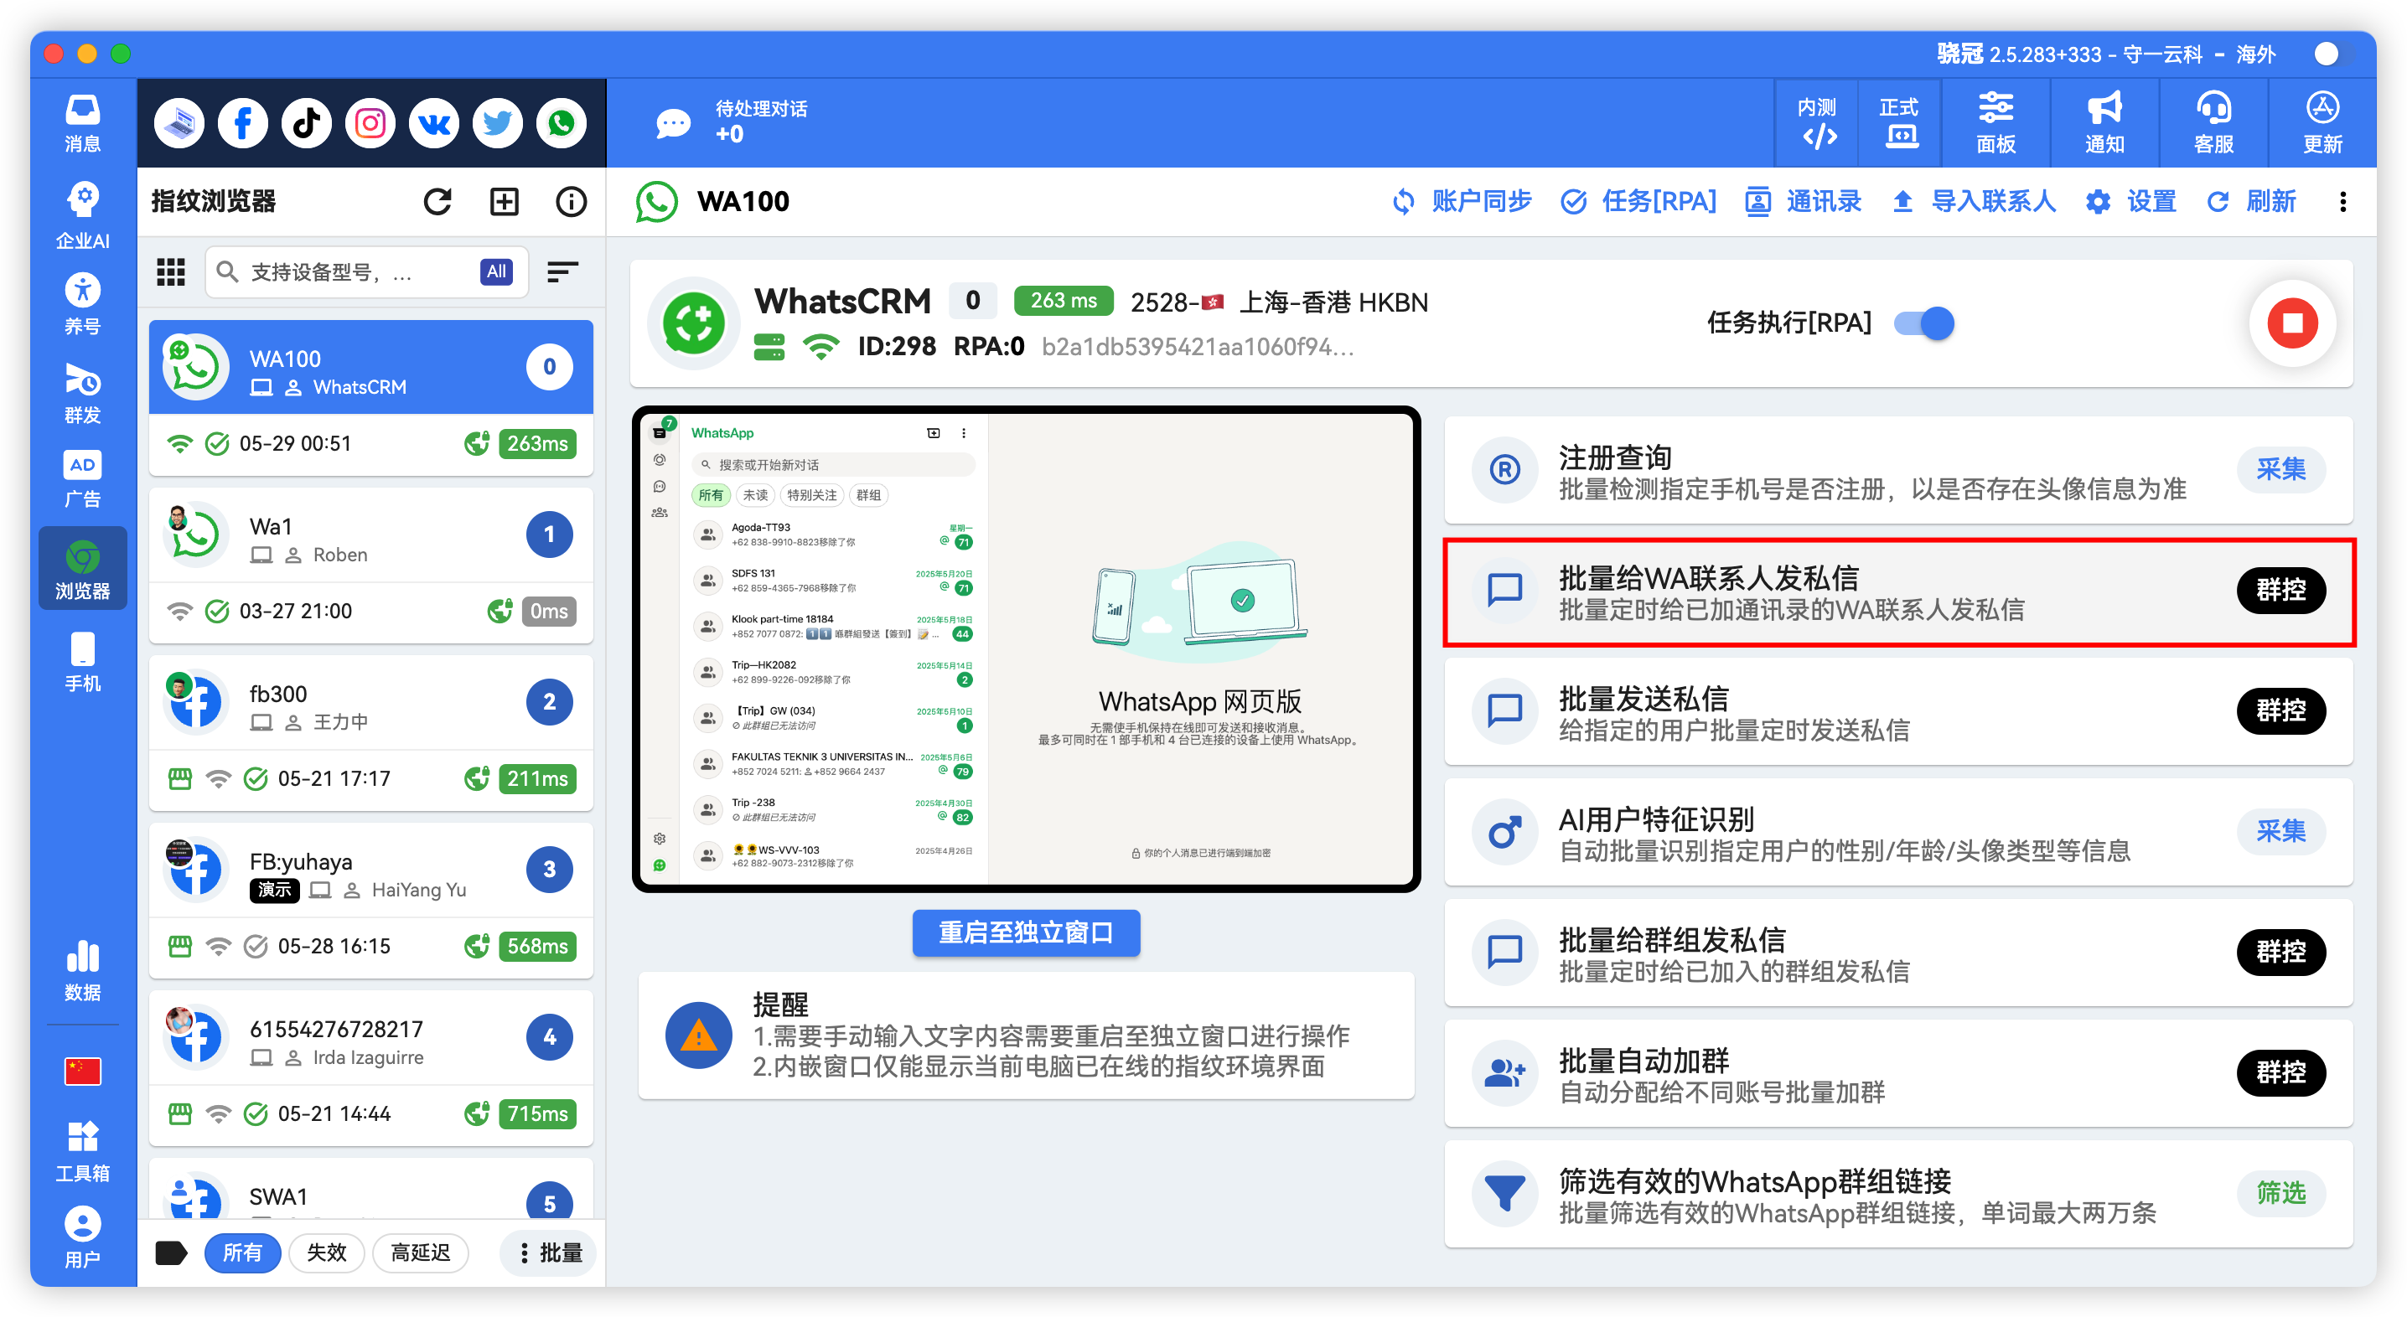Open the embedded WhatsApp web preview
Screen dimensions: 2407x1317
[x=1026, y=649]
